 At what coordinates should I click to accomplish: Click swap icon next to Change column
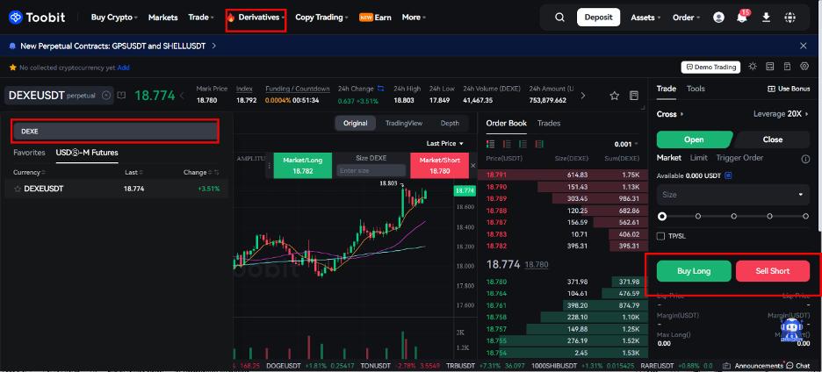217,172
